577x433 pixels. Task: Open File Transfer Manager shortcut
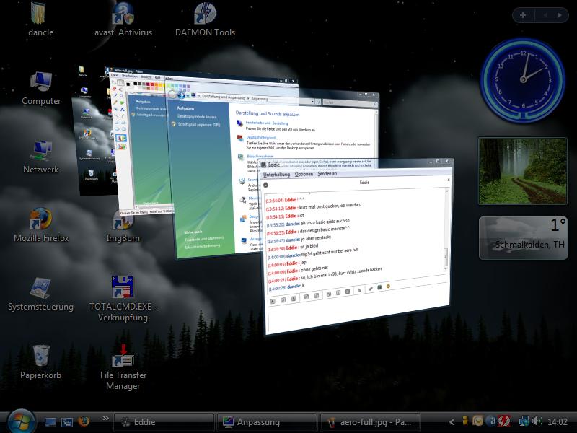click(x=123, y=357)
